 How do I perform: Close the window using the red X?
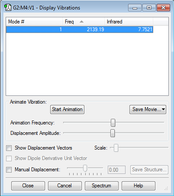point(163,8)
